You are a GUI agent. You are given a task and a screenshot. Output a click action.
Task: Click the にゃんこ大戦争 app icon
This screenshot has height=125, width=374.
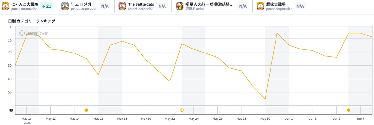(5, 6)
